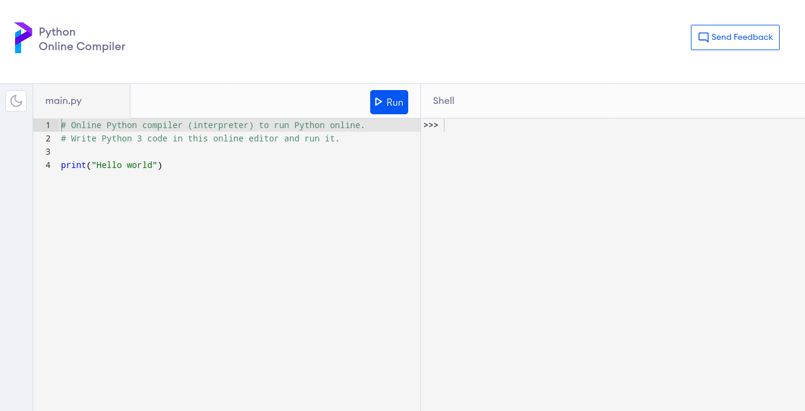Click line number 4 in the gutter
This screenshot has height=411, width=805.
(48, 165)
